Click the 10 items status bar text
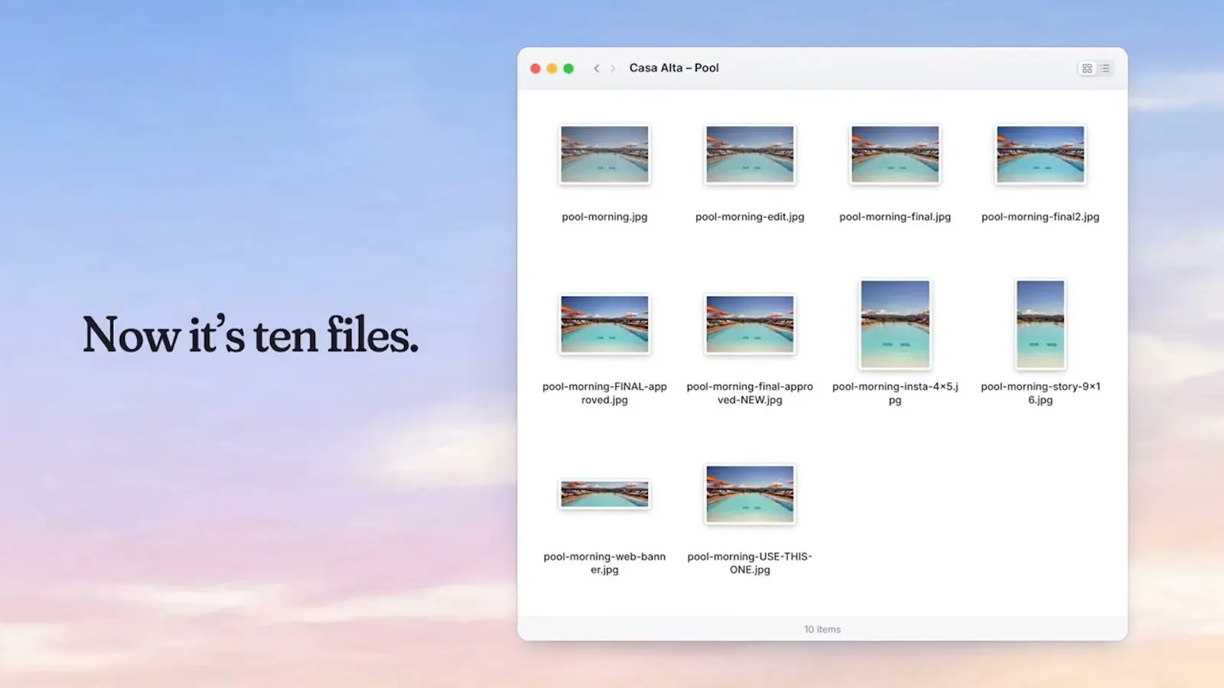This screenshot has height=688, width=1224. pyautogui.click(x=822, y=629)
